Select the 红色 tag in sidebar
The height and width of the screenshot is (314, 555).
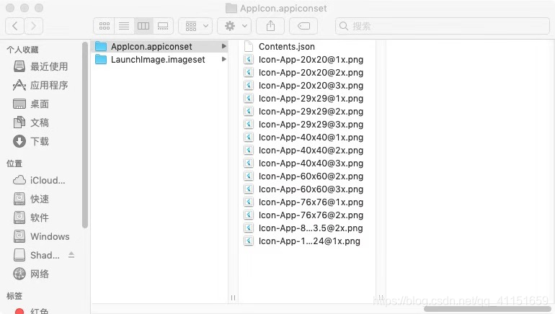pos(31,311)
